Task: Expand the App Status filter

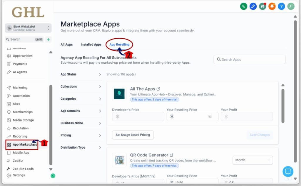Action: pos(81,75)
